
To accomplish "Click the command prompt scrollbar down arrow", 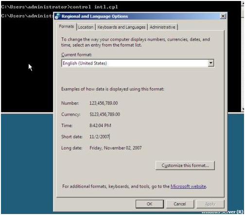I will (x=243, y=110).
